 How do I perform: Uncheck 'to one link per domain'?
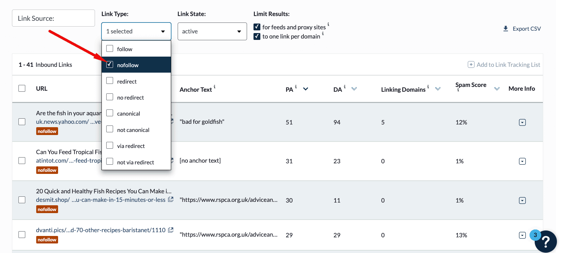[257, 36]
